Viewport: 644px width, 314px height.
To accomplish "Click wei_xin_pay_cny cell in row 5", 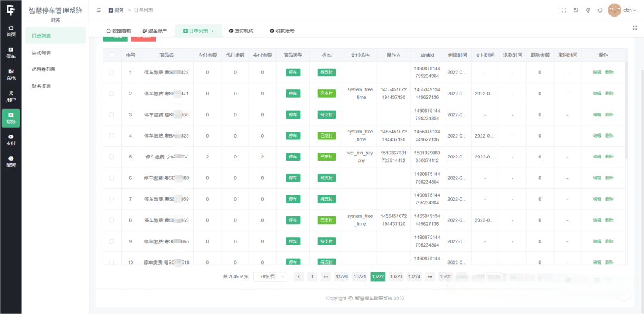I will (360, 157).
